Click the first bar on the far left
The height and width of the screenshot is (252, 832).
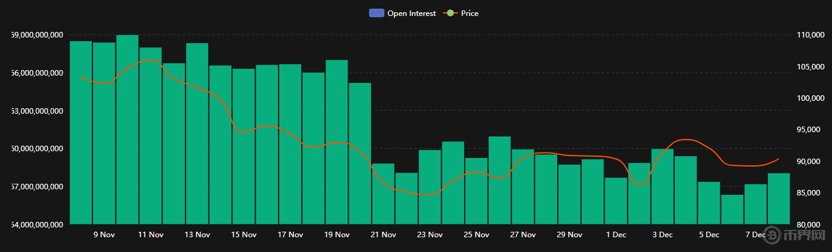pos(81,132)
